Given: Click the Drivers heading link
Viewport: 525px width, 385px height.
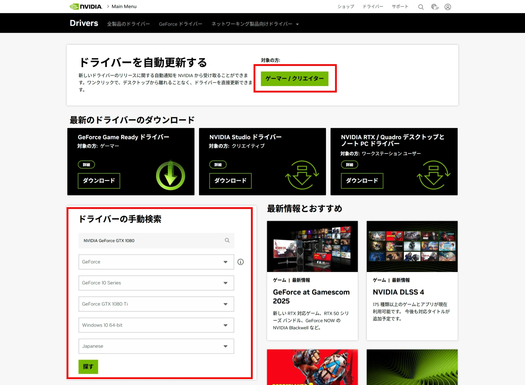Looking at the screenshot, I should [84, 23].
